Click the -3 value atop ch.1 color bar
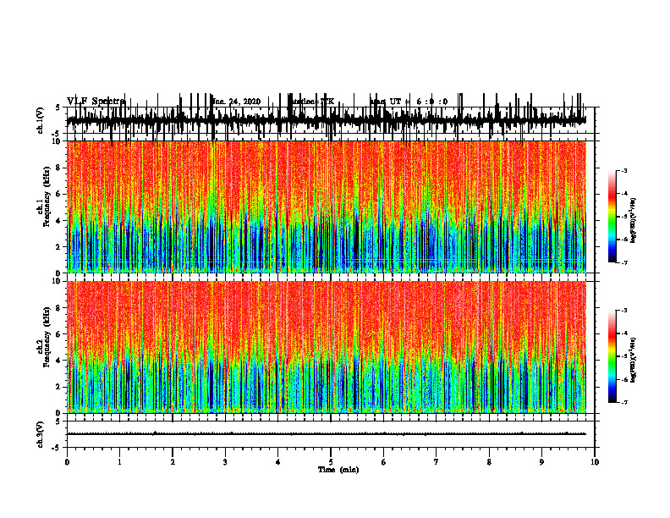Viewport: 670px width, 518px height. 624,170
